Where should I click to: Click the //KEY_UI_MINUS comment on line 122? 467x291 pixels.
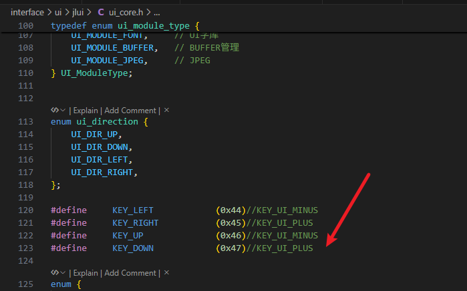[x=282, y=236]
